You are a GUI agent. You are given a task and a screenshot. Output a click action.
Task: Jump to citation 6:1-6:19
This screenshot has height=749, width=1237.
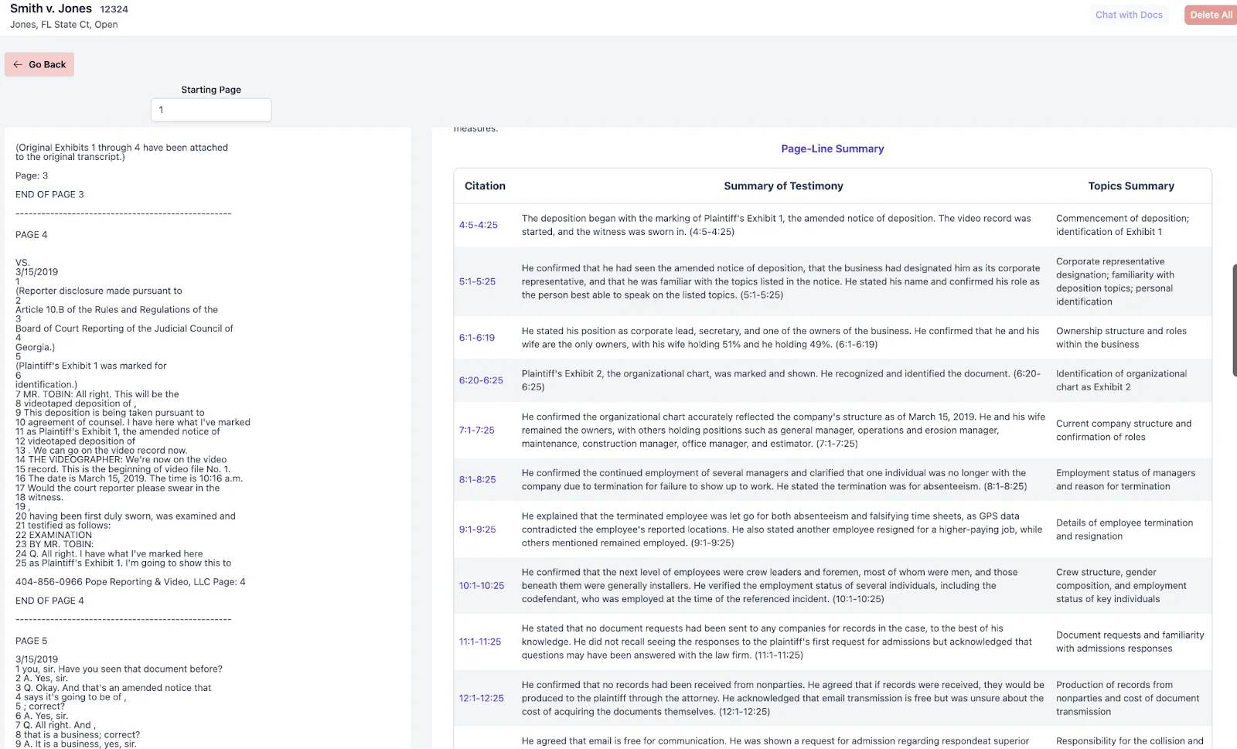476,338
